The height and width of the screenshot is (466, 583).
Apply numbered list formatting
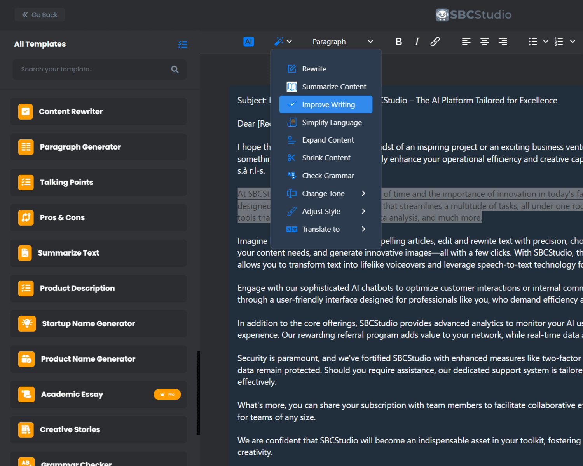pyautogui.click(x=559, y=42)
